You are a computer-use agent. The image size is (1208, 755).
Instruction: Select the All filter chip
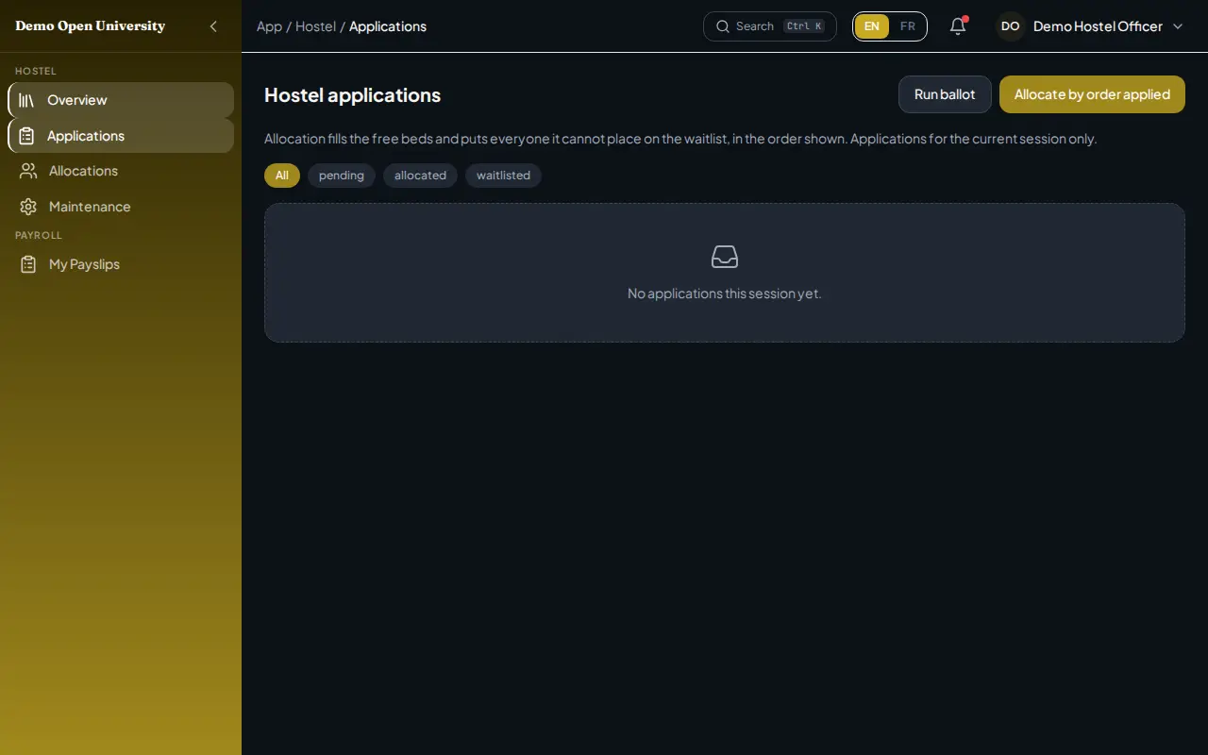click(x=282, y=176)
